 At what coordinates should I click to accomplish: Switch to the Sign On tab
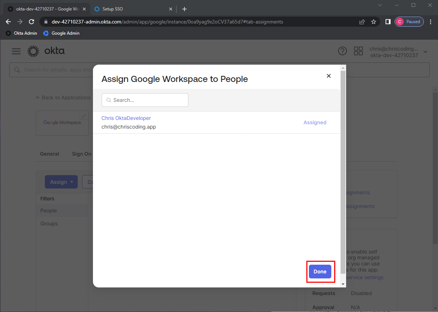(82, 154)
